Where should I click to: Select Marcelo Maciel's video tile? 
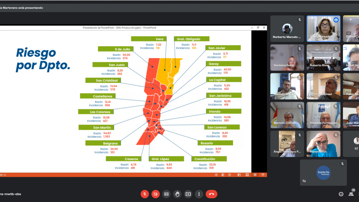click(x=287, y=86)
